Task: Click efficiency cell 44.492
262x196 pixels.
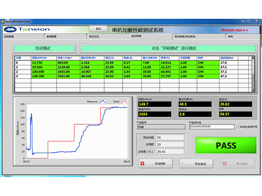Action: click(x=169, y=72)
